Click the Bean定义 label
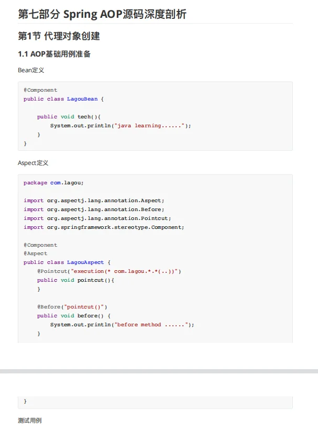Viewport: 318px width, 431px height. pos(31,70)
